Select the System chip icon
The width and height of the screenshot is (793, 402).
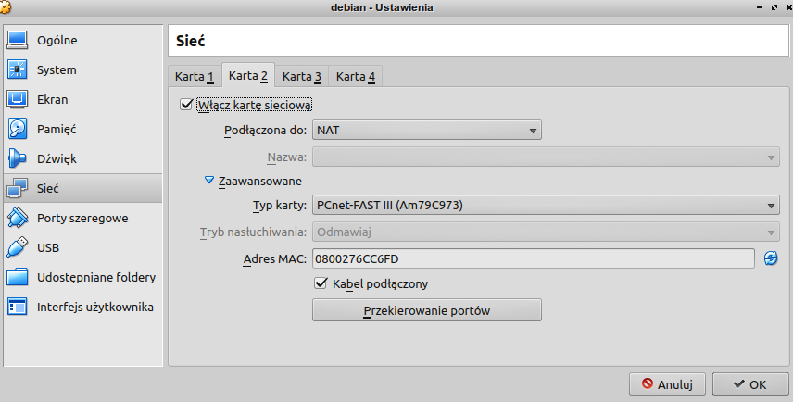[18, 69]
